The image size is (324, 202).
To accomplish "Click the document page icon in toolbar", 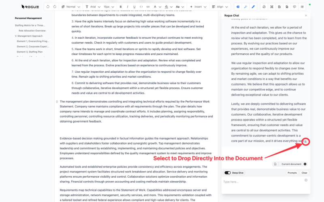I will click(x=279, y=7).
